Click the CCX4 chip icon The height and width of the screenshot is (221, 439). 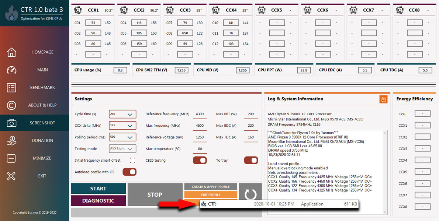click(x=215, y=10)
